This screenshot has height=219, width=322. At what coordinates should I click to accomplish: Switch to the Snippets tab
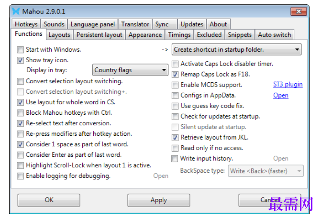click(x=240, y=35)
